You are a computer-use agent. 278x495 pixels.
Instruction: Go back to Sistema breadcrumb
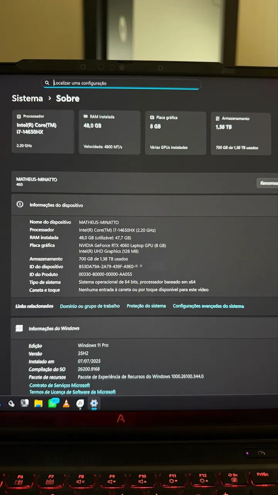click(x=27, y=98)
